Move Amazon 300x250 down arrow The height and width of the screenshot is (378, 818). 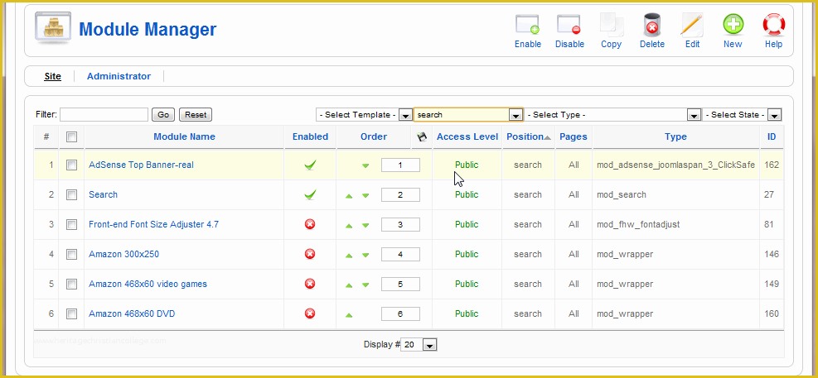[x=365, y=255]
